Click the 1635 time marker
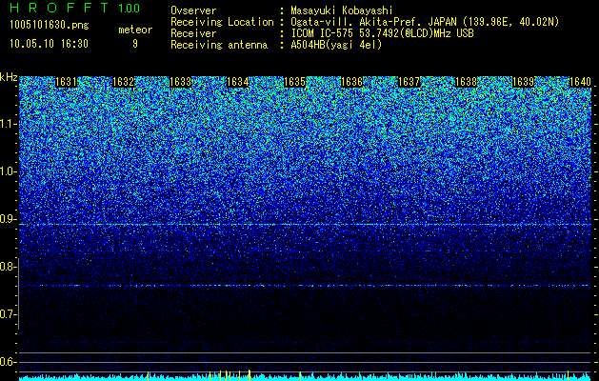The width and height of the screenshot is (599, 381). pyautogui.click(x=294, y=82)
